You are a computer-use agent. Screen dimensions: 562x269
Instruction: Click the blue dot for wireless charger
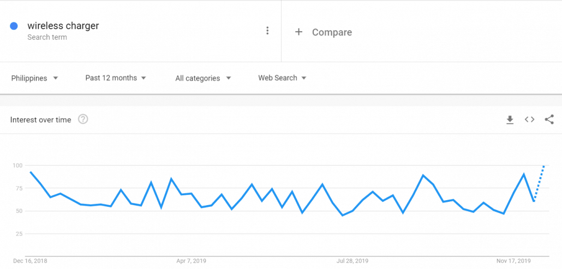(14, 26)
